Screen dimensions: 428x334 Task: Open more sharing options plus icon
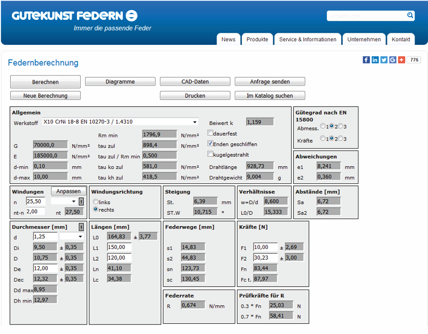[401, 60]
